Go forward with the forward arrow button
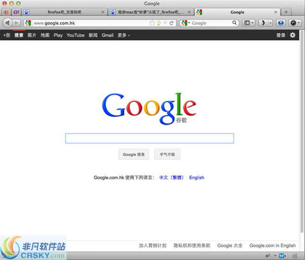The width and height of the screenshot is (305, 260). coord(17,23)
